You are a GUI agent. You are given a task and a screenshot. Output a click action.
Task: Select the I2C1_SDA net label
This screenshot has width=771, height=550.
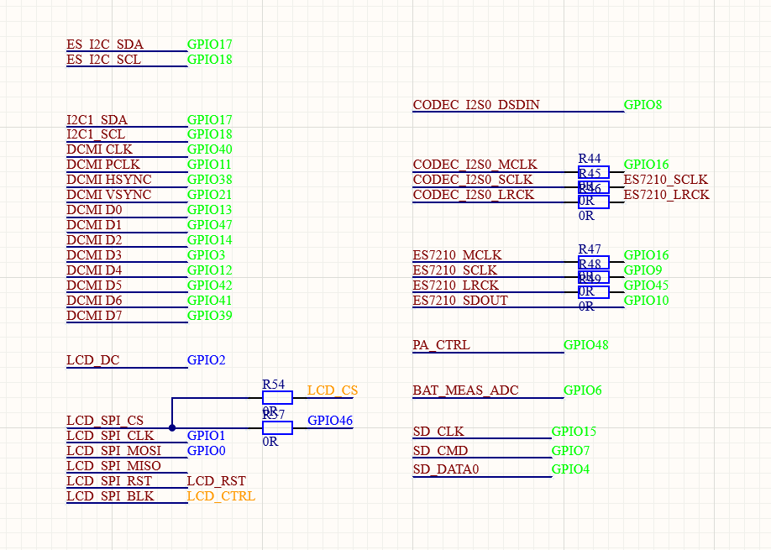pos(97,120)
